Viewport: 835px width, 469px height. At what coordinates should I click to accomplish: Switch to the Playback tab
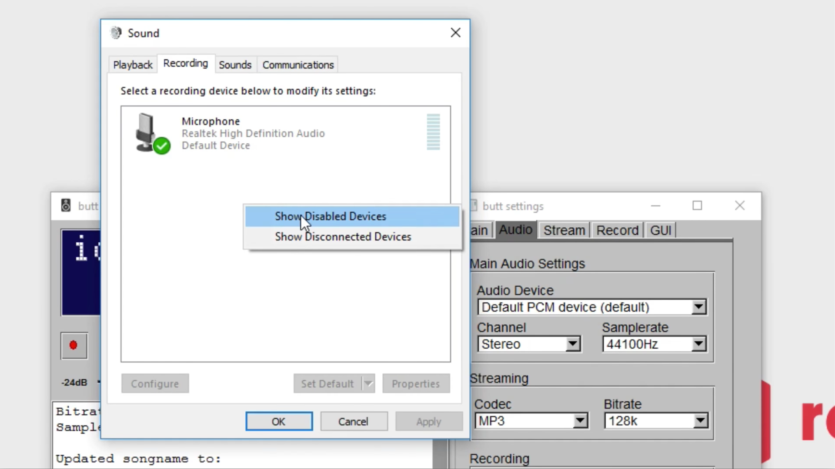[133, 65]
